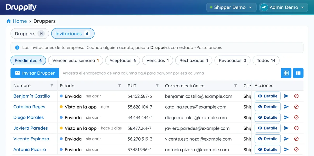Open Javiera Paredes name link

click(x=31, y=128)
